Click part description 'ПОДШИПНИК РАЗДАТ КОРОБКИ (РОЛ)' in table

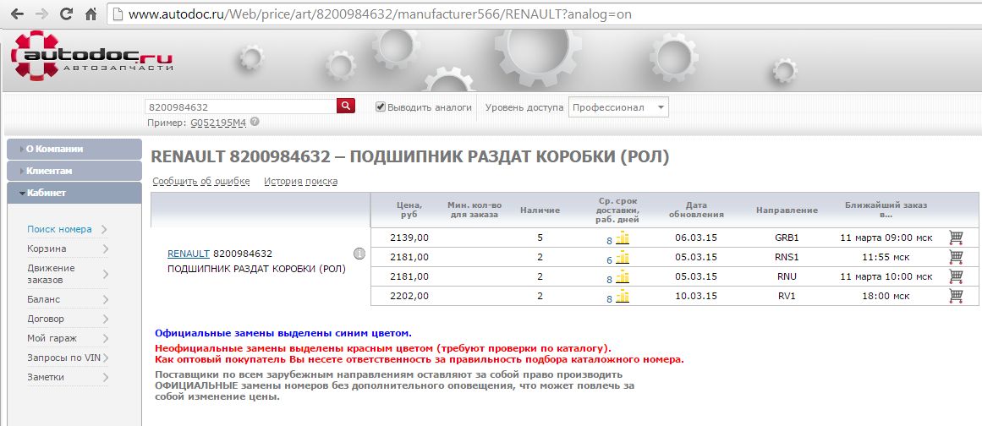[x=257, y=270]
